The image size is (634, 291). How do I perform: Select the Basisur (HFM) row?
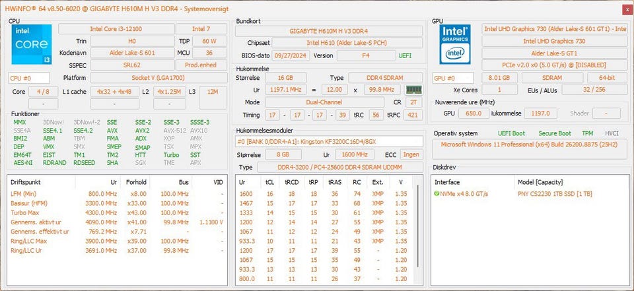[117, 203]
